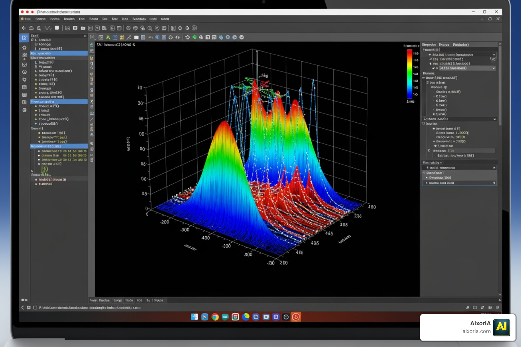Open the 'Fon' menu in the menu bar
Screen dimensions: 521x347
[x=82, y=19]
